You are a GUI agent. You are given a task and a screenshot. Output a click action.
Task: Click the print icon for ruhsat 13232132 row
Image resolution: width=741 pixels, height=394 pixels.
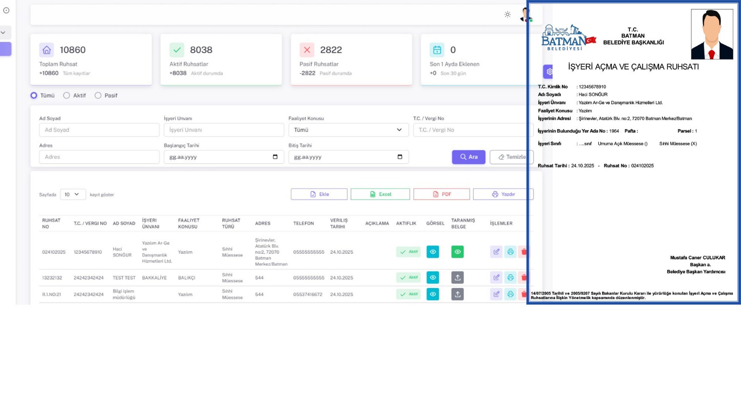510,278
